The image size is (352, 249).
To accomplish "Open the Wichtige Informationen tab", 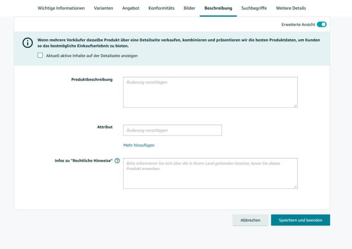I will [x=61, y=8].
